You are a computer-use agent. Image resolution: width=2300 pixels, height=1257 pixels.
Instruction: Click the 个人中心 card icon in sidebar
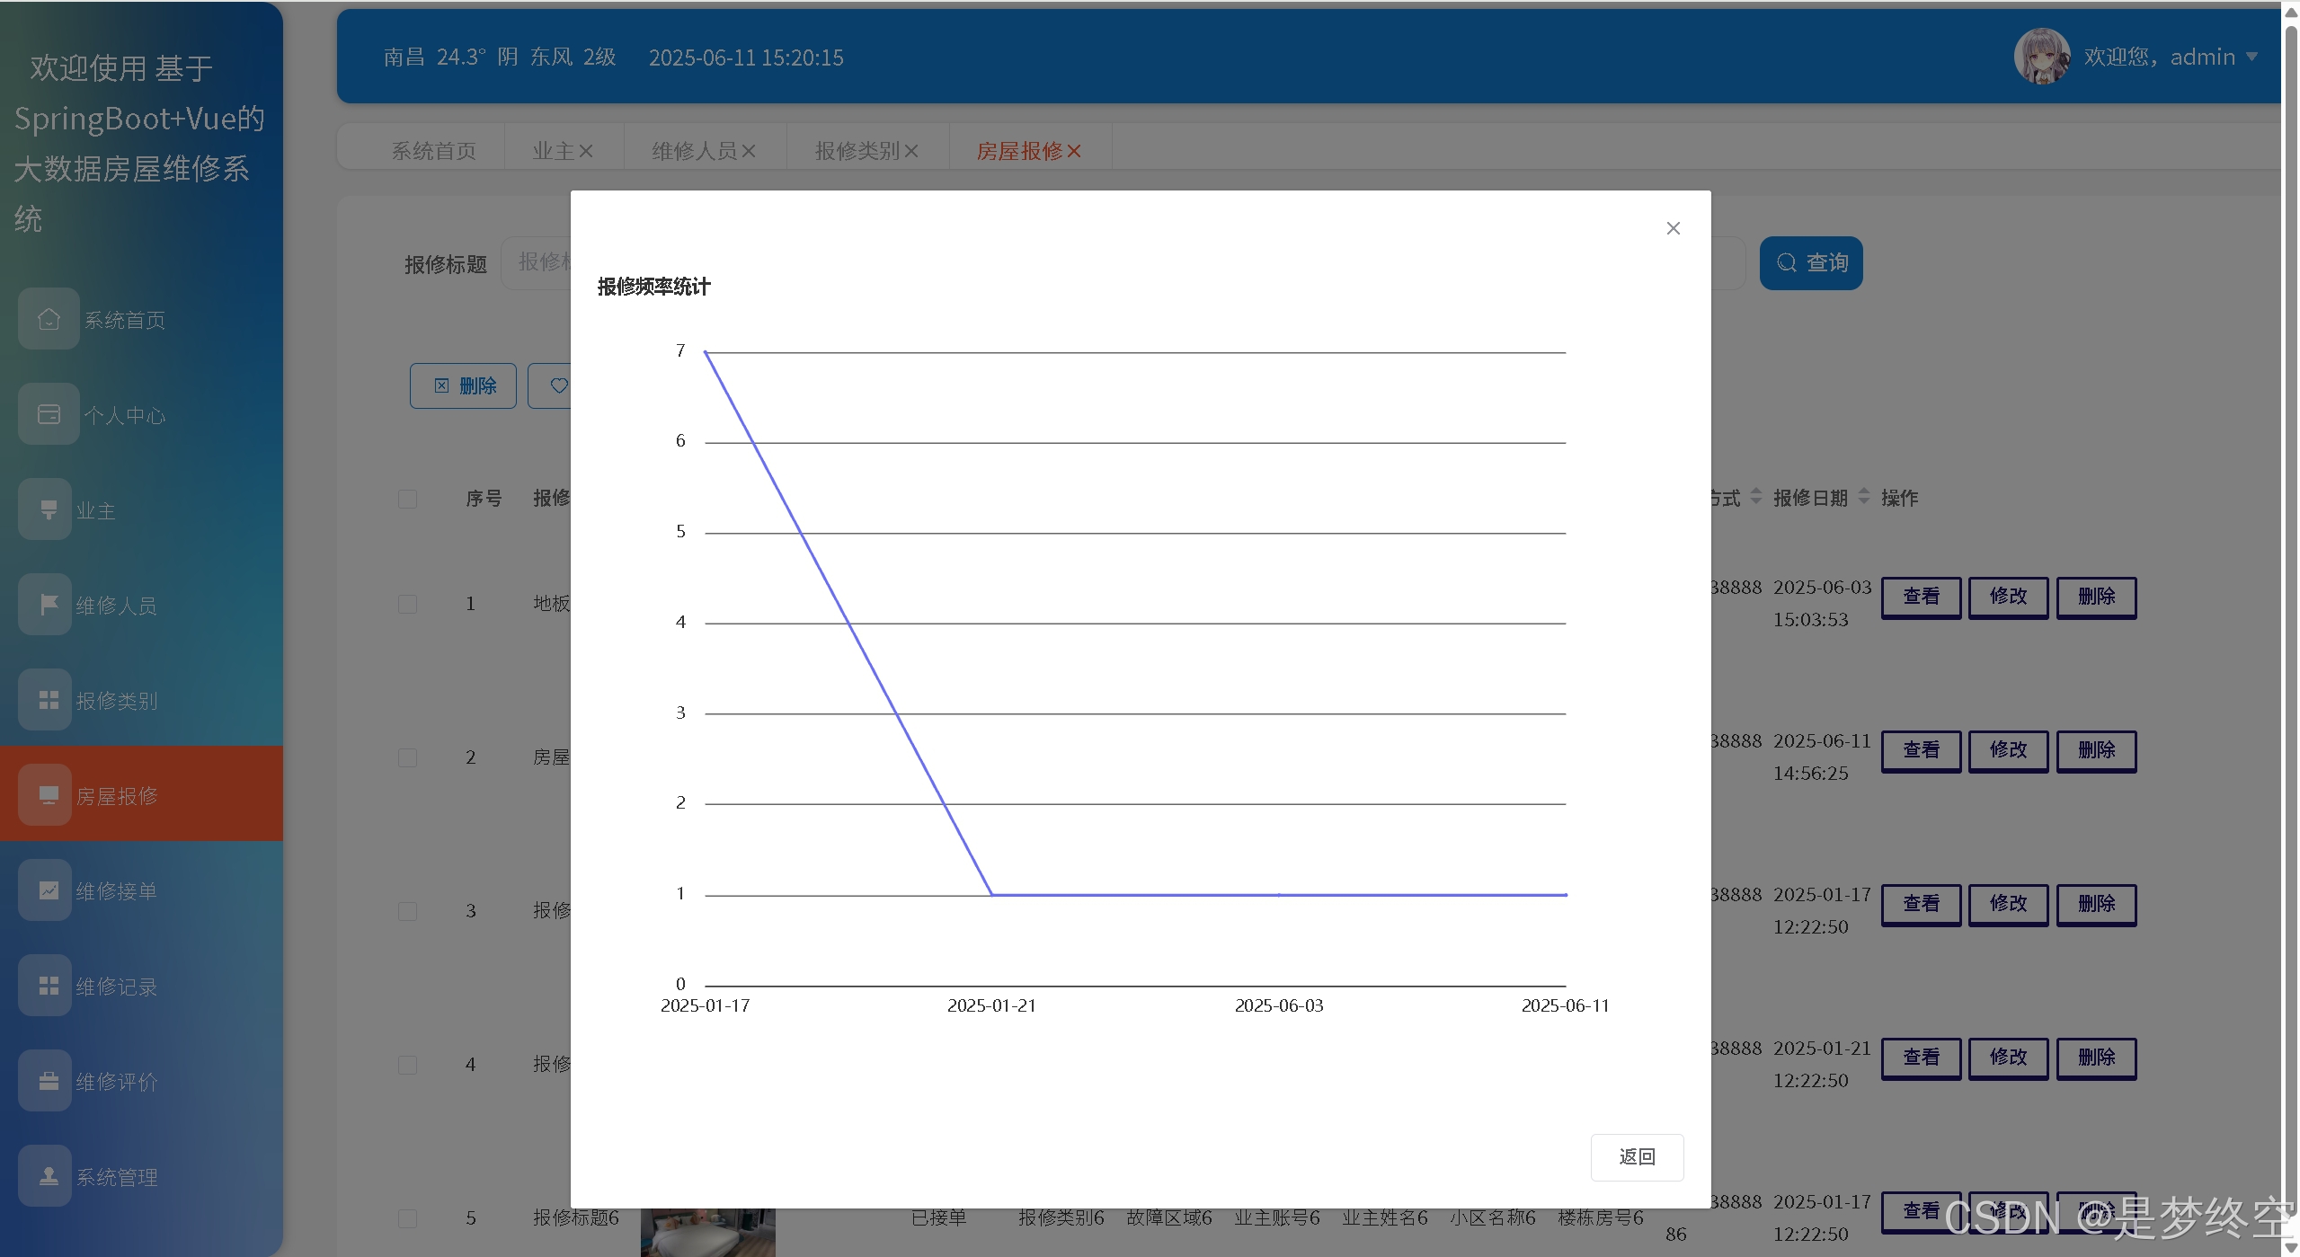coord(49,414)
